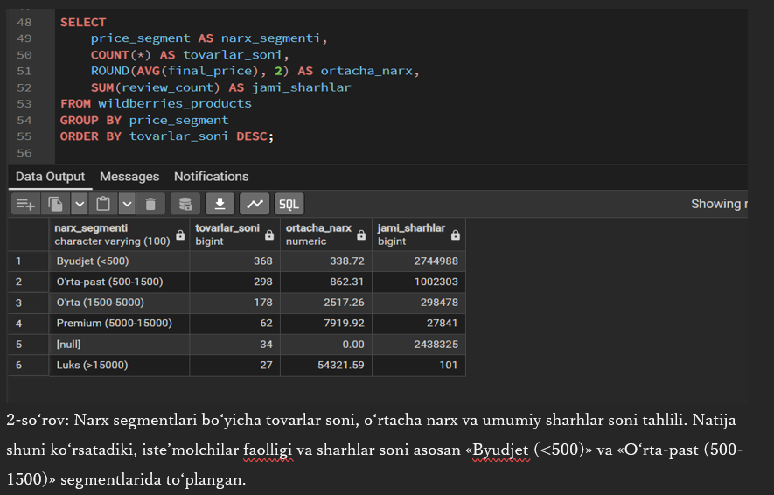Open the Graph Visualiser chart icon

click(255, 204)
